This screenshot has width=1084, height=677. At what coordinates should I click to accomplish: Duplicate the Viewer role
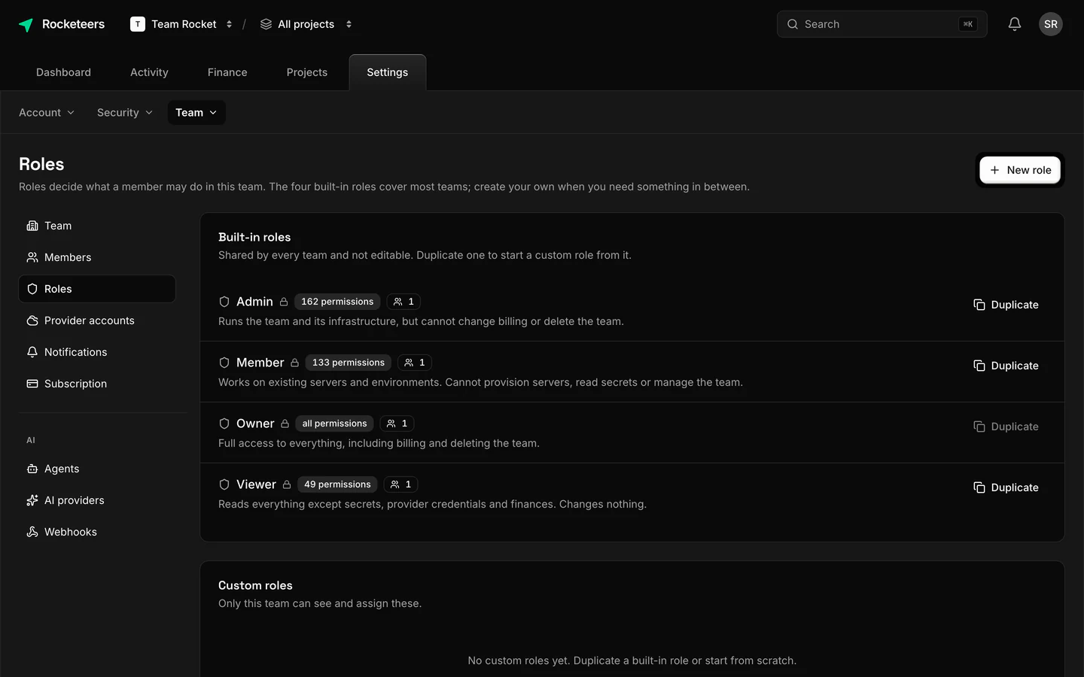[x=1006, y=487]
